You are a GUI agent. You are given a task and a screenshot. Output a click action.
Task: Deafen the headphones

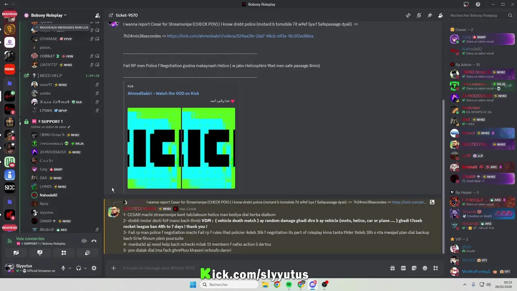click(78, 268)
